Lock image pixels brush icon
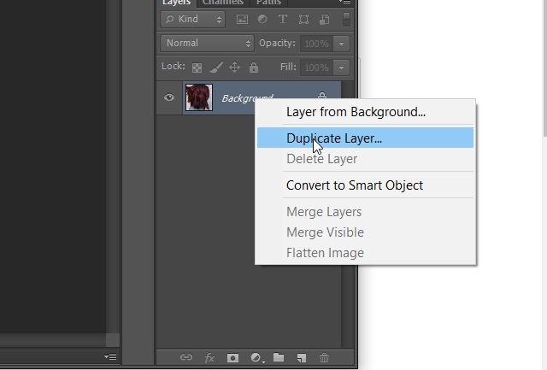Screen dimensions: 547x370 point(216,67)
